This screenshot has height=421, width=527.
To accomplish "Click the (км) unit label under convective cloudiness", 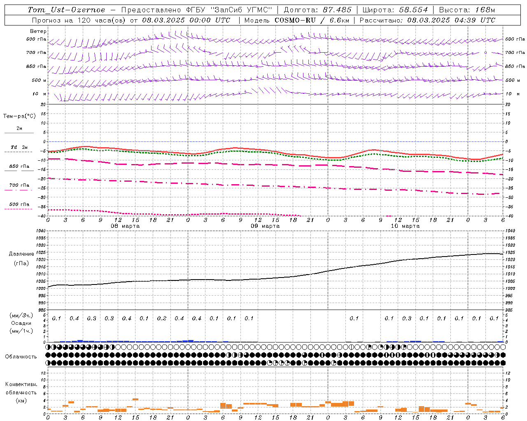I will tap(21, 400).
